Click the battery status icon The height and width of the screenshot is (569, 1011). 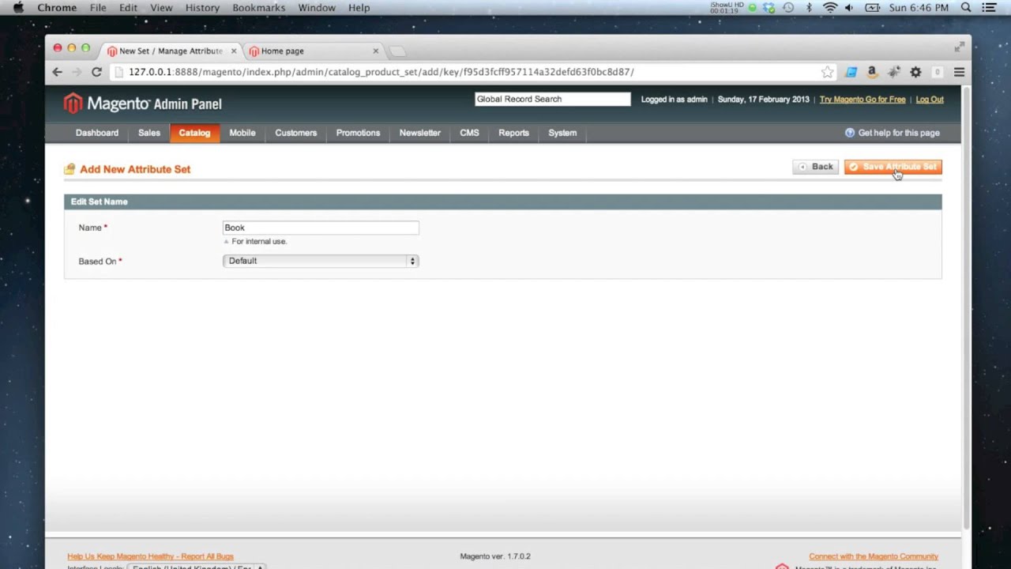click(873, 8)
